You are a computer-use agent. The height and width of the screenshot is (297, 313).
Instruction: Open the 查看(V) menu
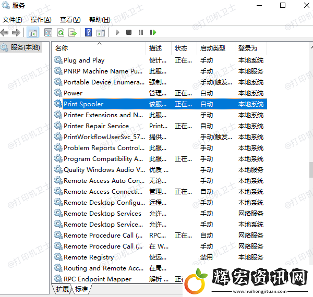coord(70,20)
